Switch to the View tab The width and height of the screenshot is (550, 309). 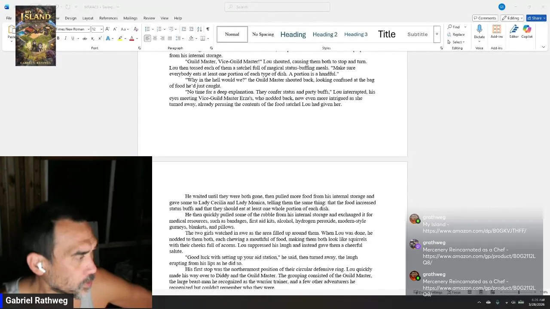coord(165,18)
